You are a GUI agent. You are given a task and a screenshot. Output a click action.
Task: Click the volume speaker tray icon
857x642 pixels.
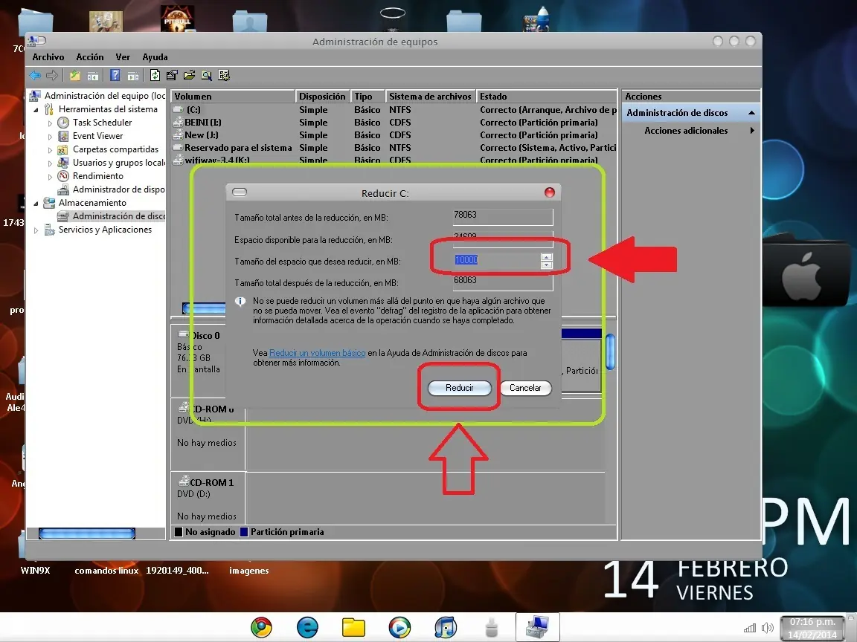[x=768, y=628]
